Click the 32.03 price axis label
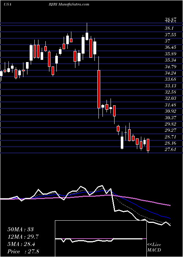 click(171, 98)
